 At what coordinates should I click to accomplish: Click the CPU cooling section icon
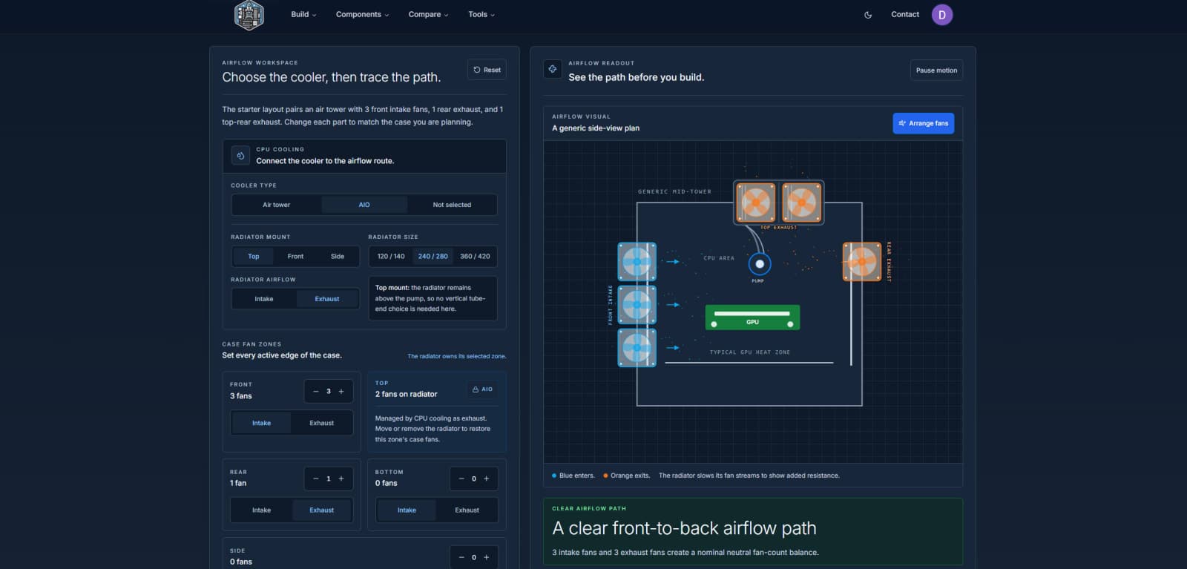click(x=240, y=156)
